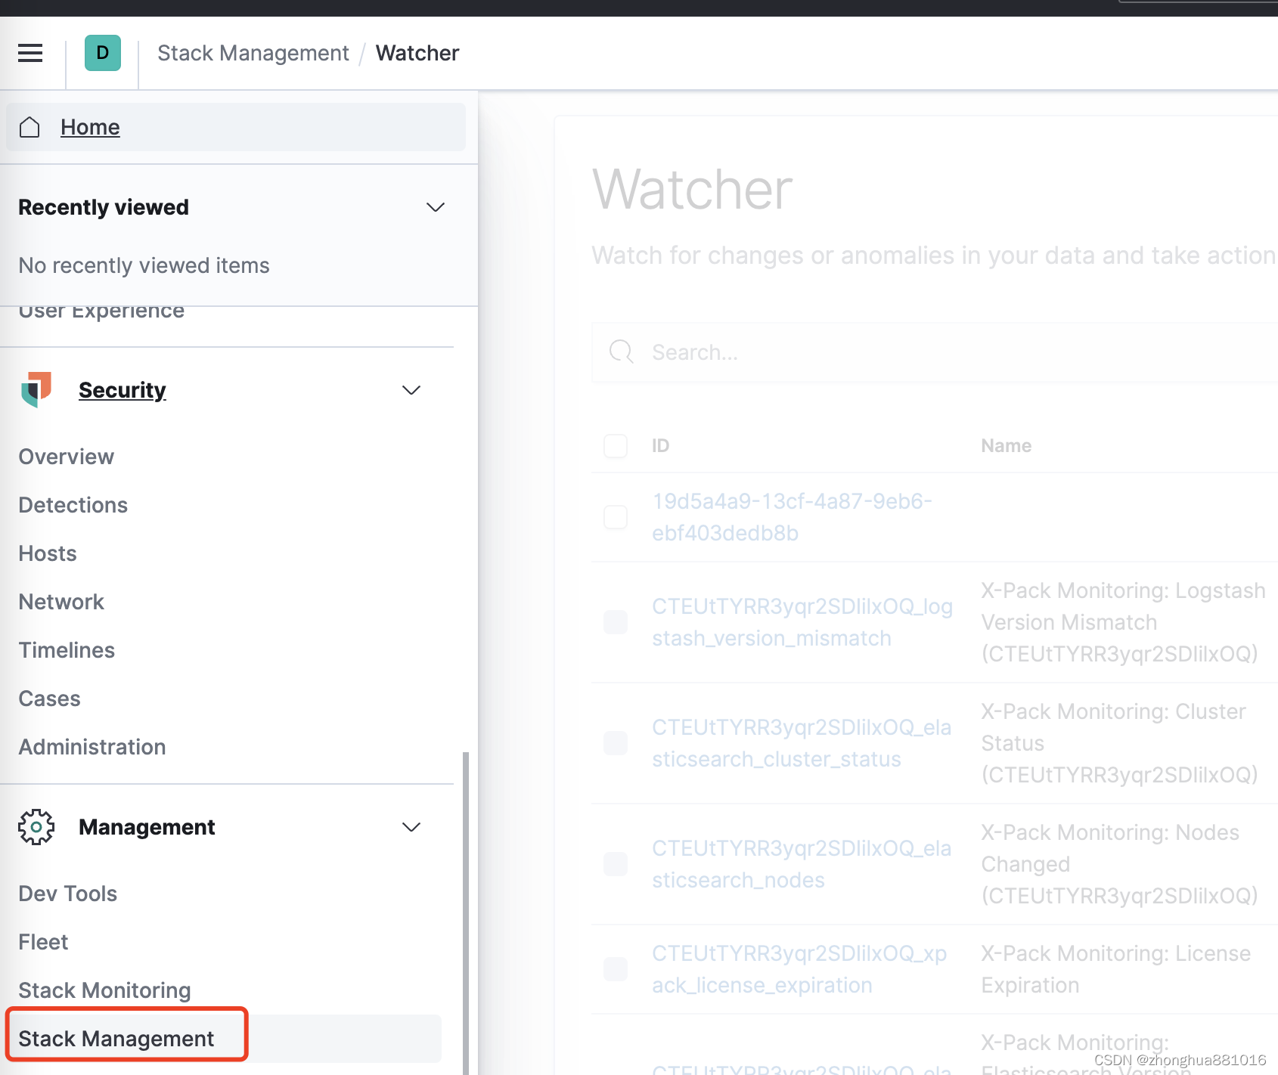Open Timelines in Security menu
Screen dimensions: 1278x1075
(67, 650)
